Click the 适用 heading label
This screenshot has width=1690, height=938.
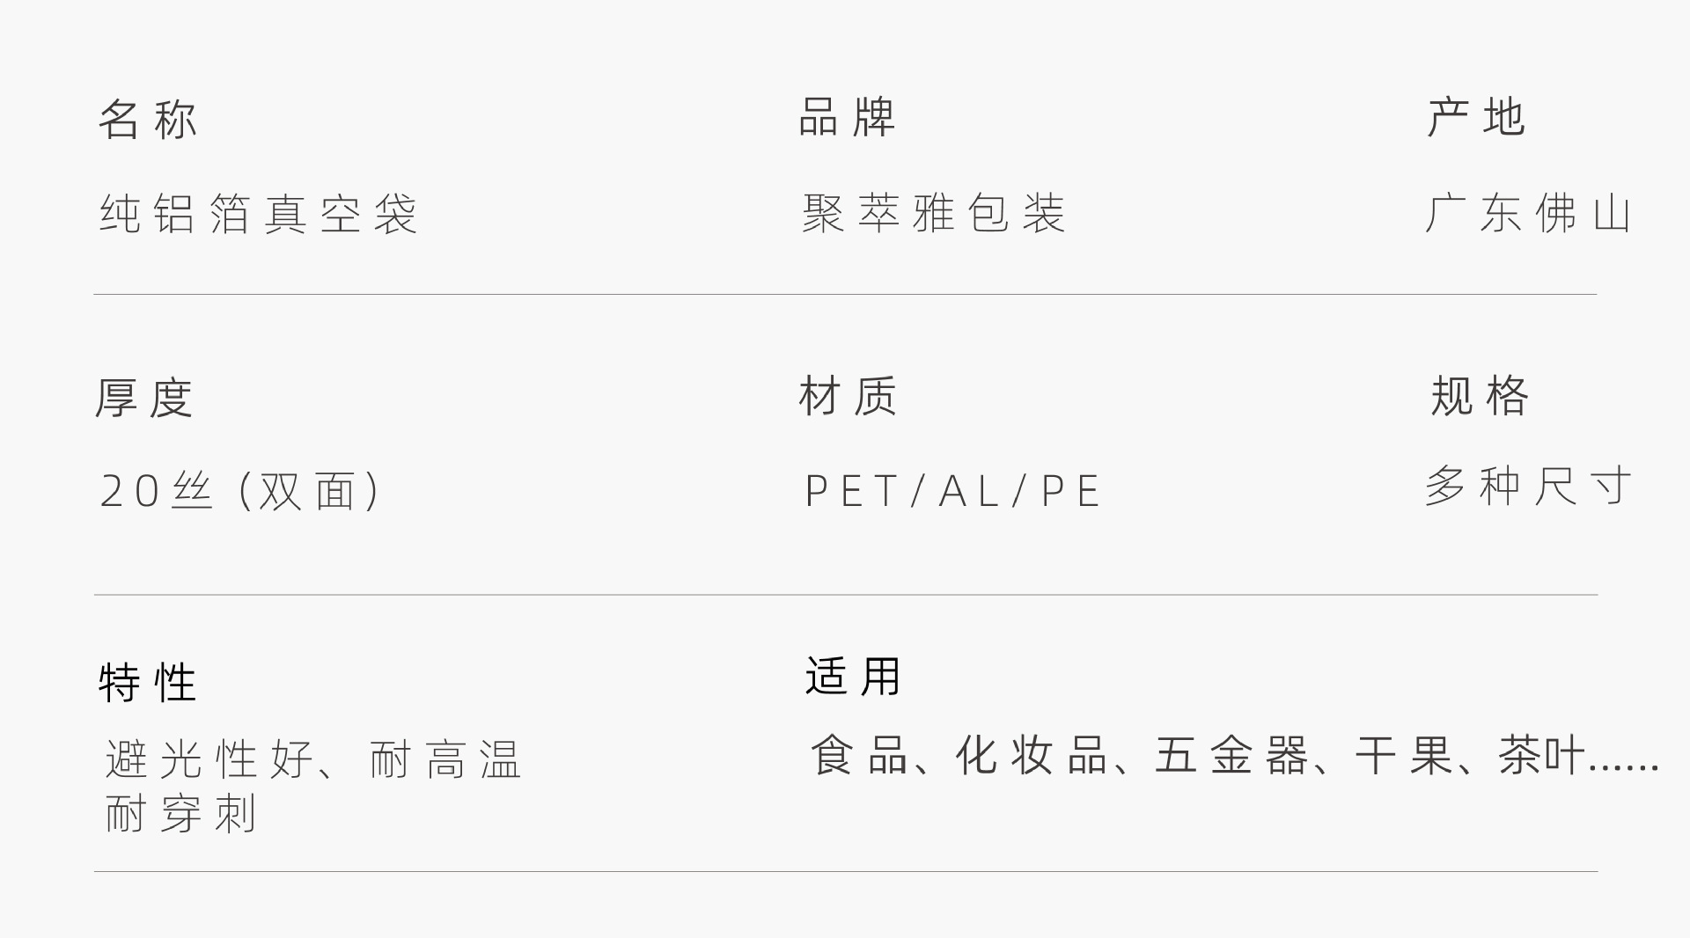coord(853,677)
